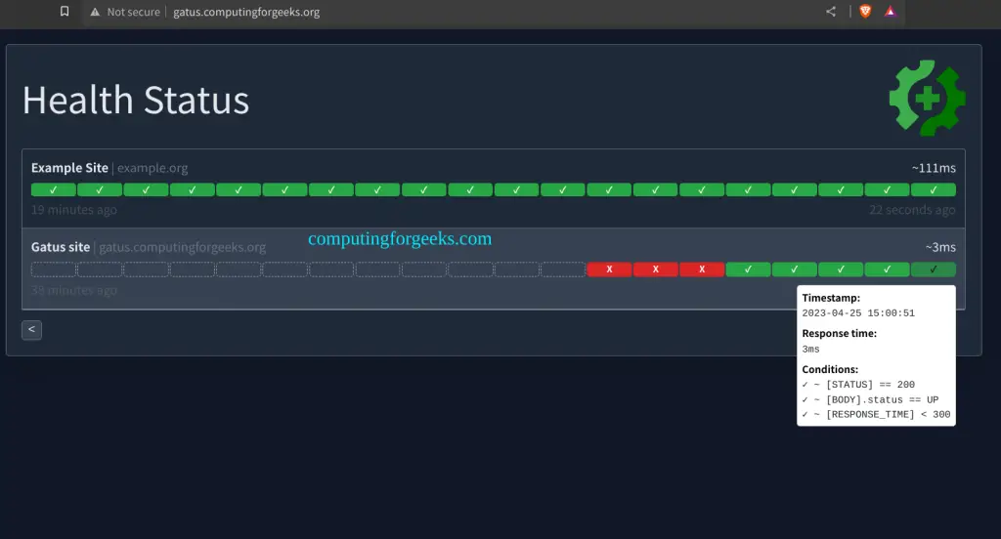Click the ~111ms average response time
Viewport: 1001px width, 539px height.
pos(934,168)
